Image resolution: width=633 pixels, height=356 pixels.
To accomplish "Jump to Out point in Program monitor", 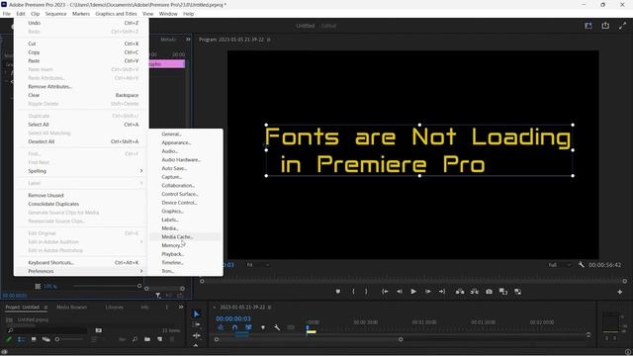I will [x=442, y=292].
